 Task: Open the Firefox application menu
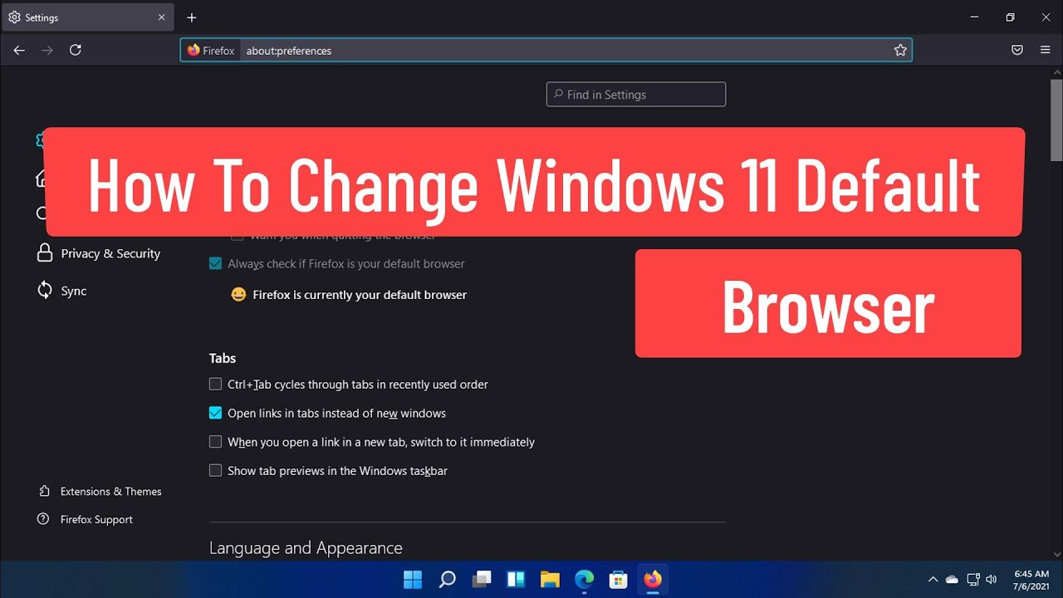(1046, 51)
